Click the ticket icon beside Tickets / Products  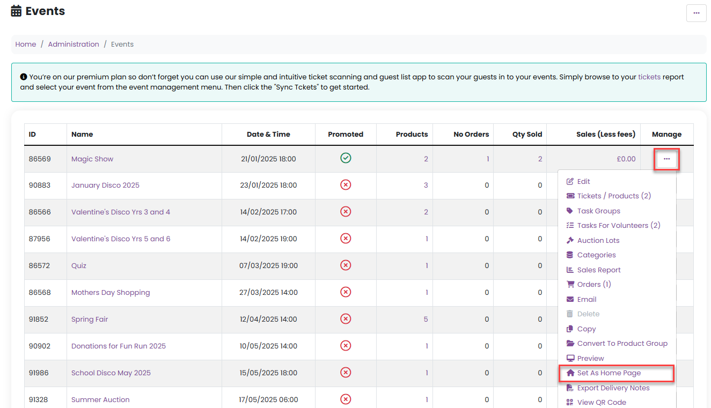pyautogui.click(x=570, y=196)
